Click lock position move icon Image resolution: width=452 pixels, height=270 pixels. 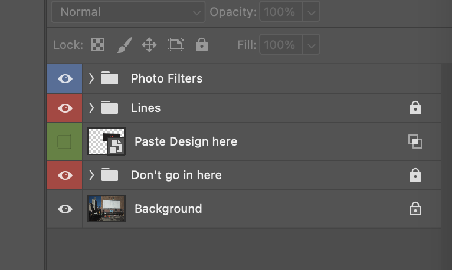click(149, 45)
